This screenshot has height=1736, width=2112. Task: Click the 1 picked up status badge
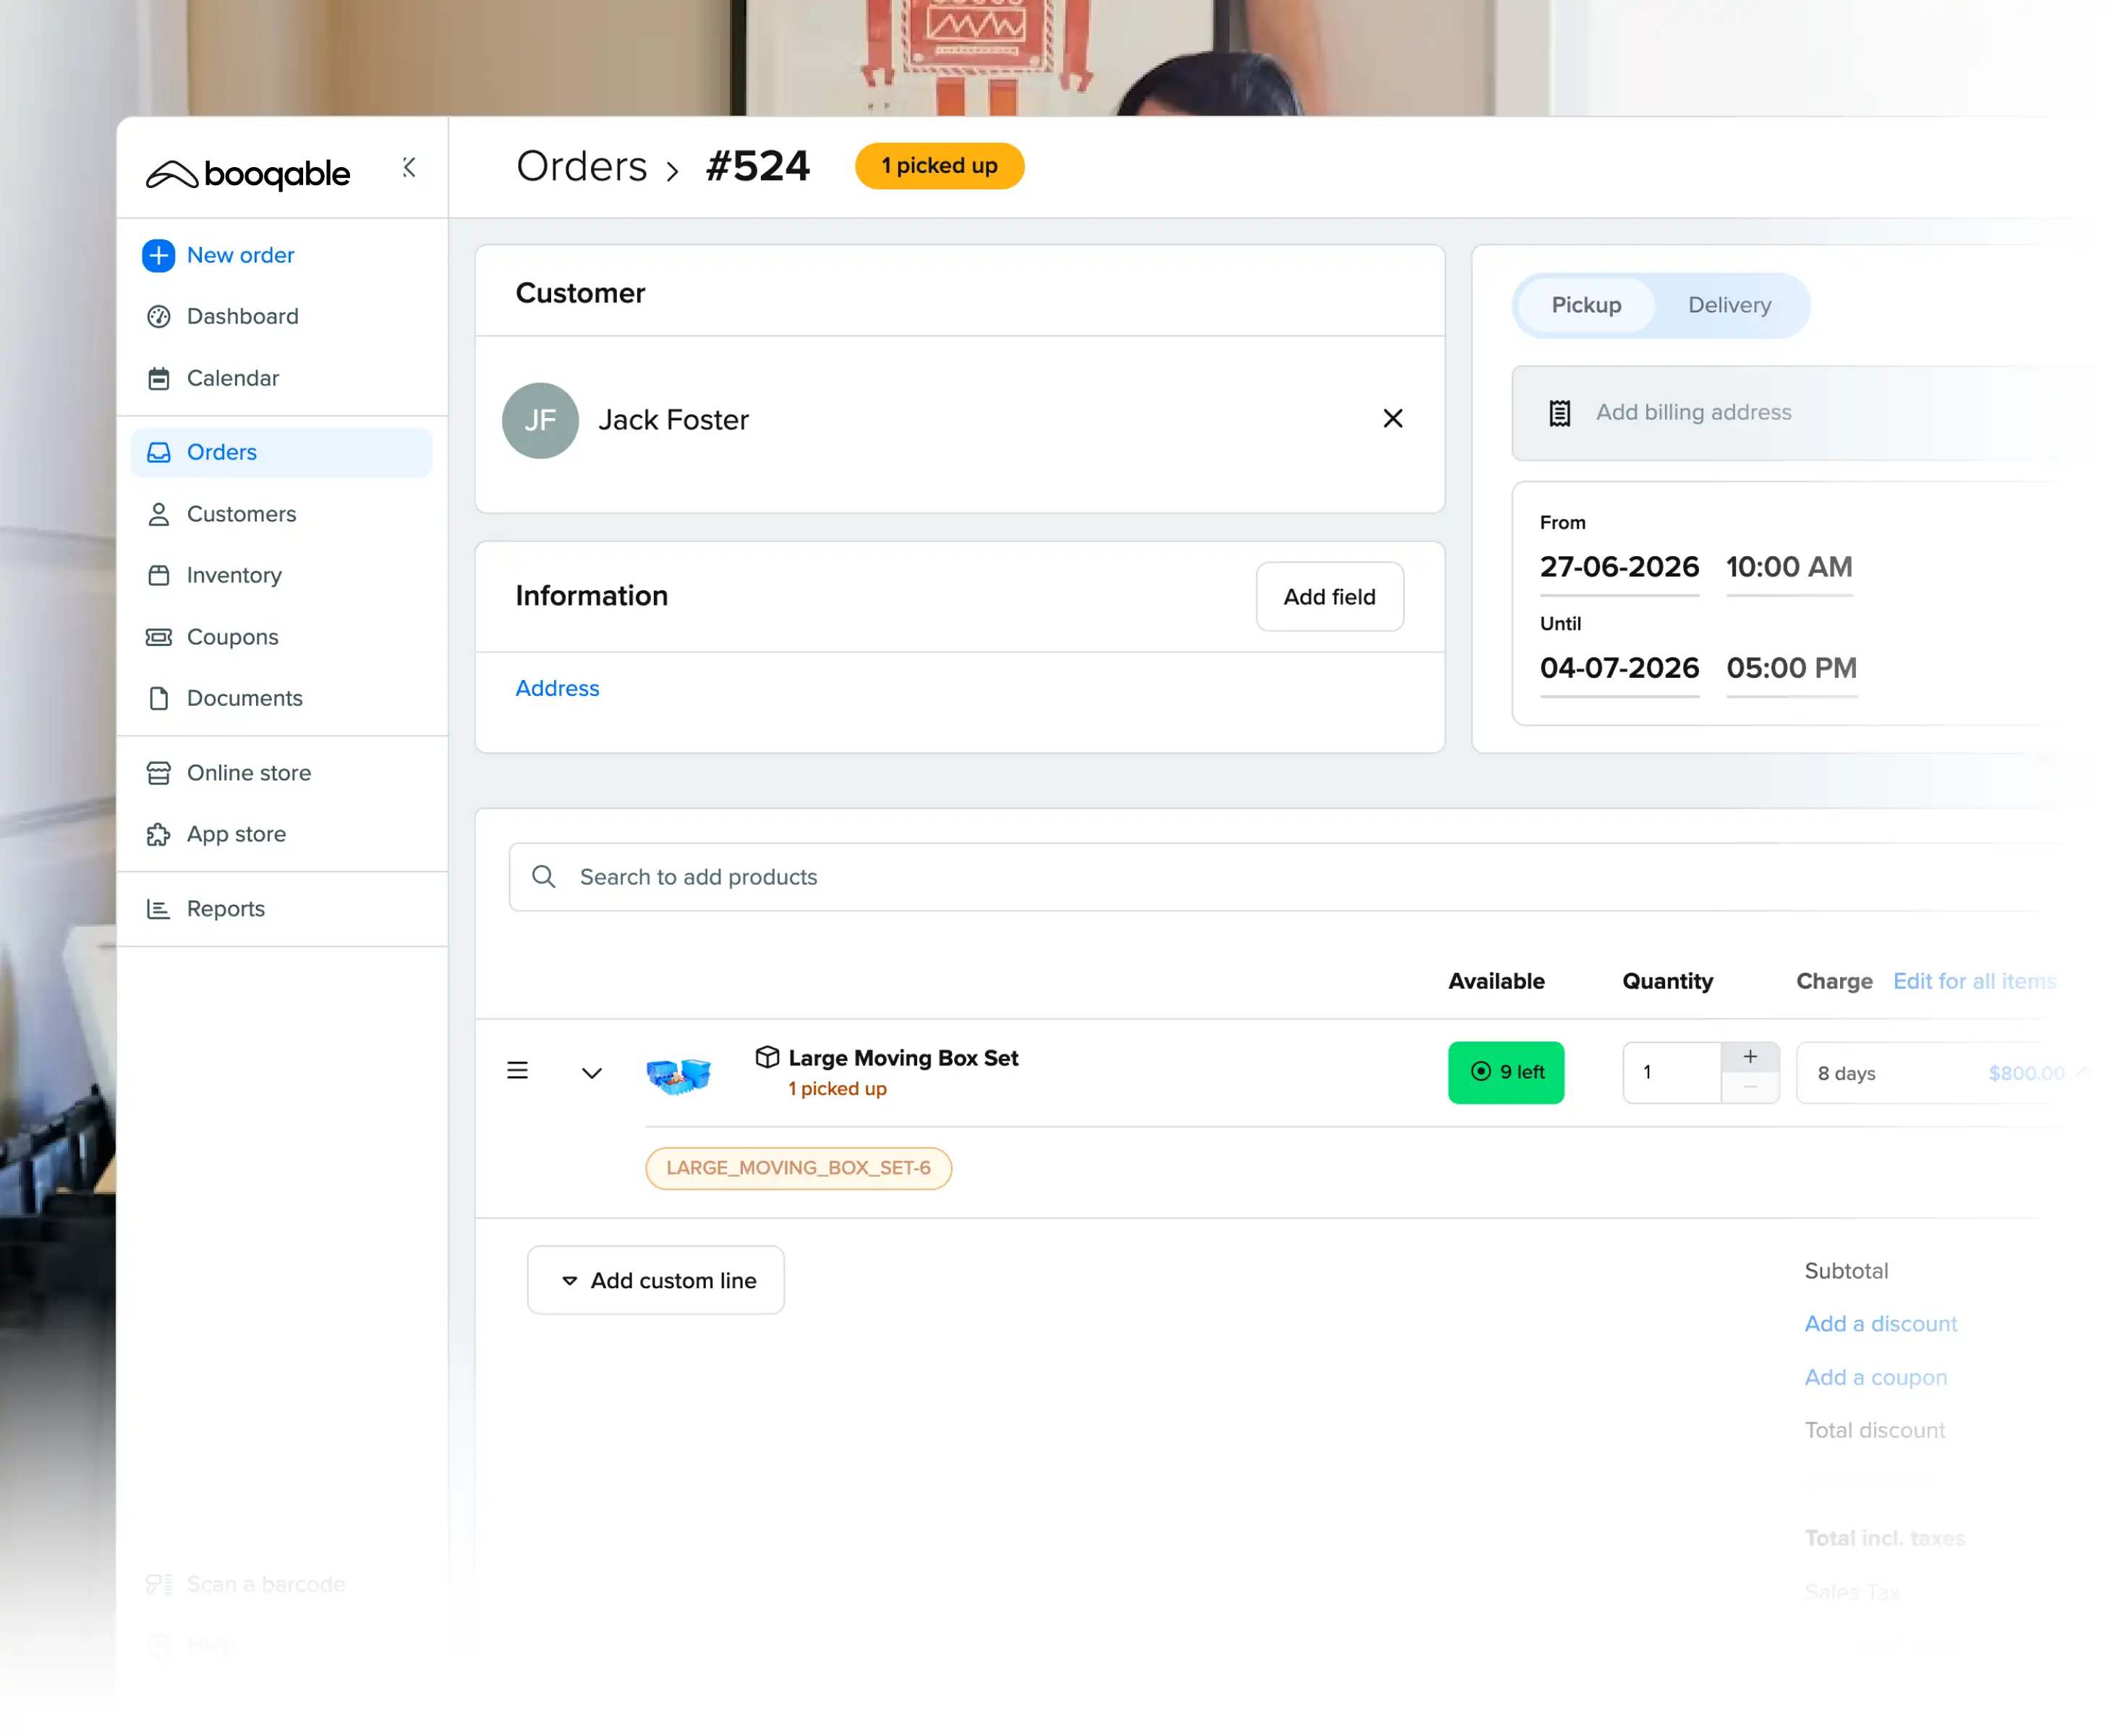(x=939, y=166)
